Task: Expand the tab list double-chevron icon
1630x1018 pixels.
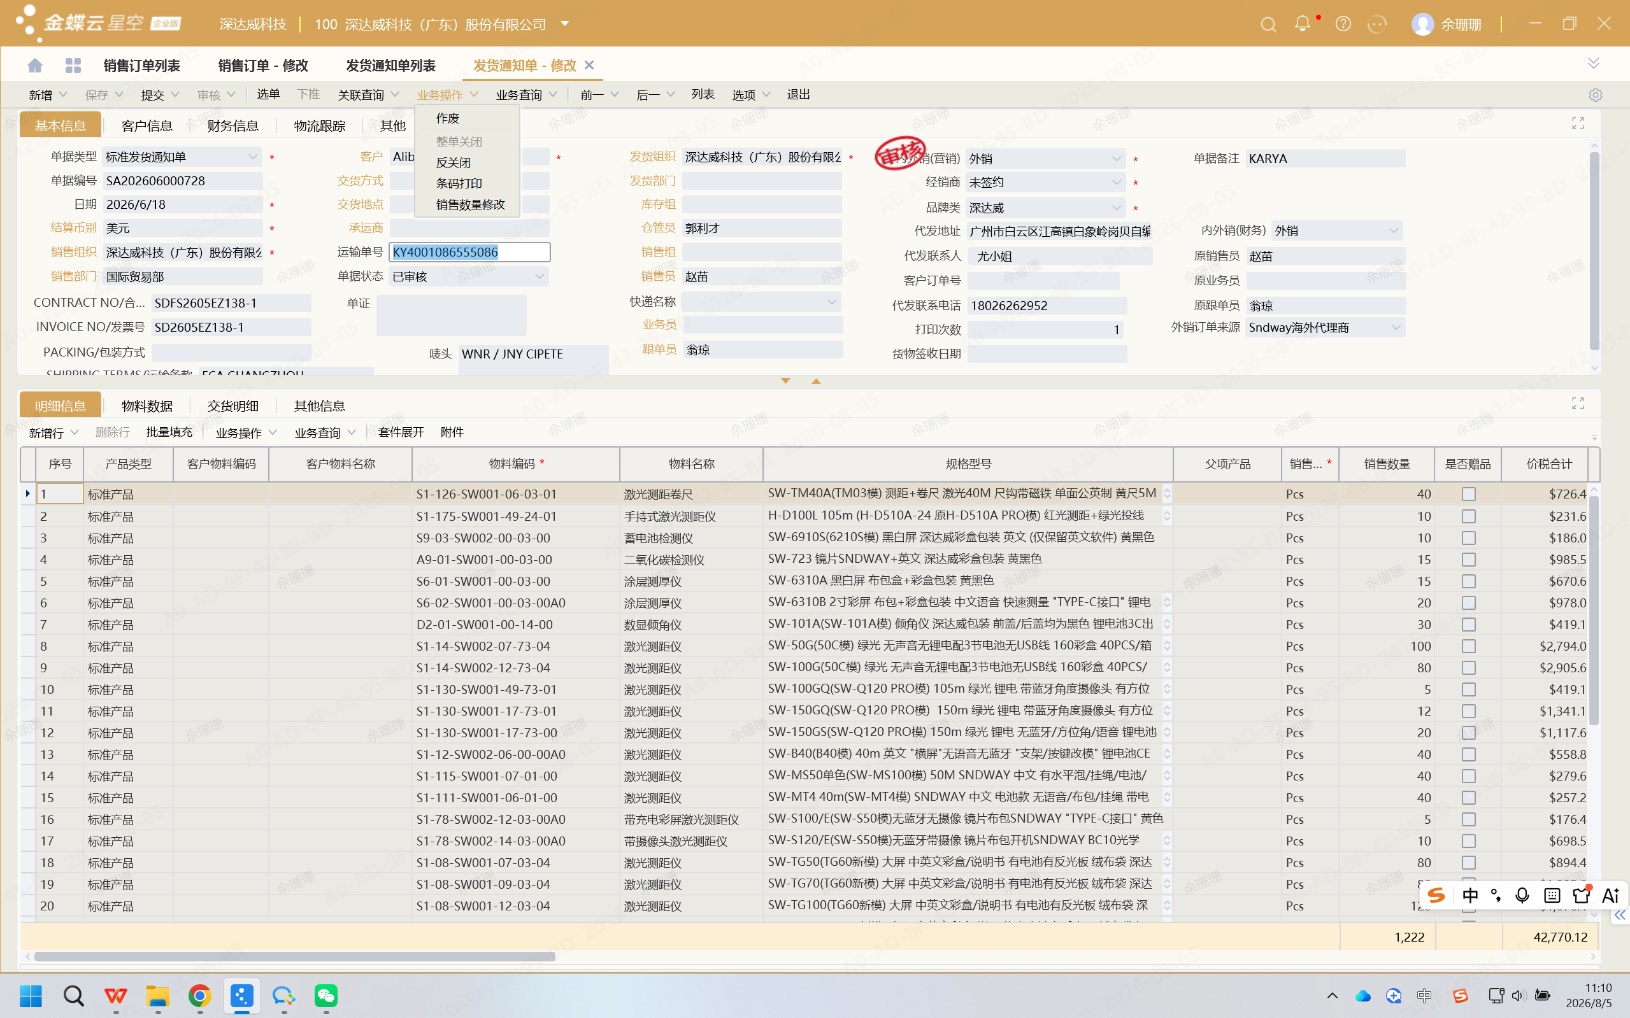Action: [x=1593, y=63]
